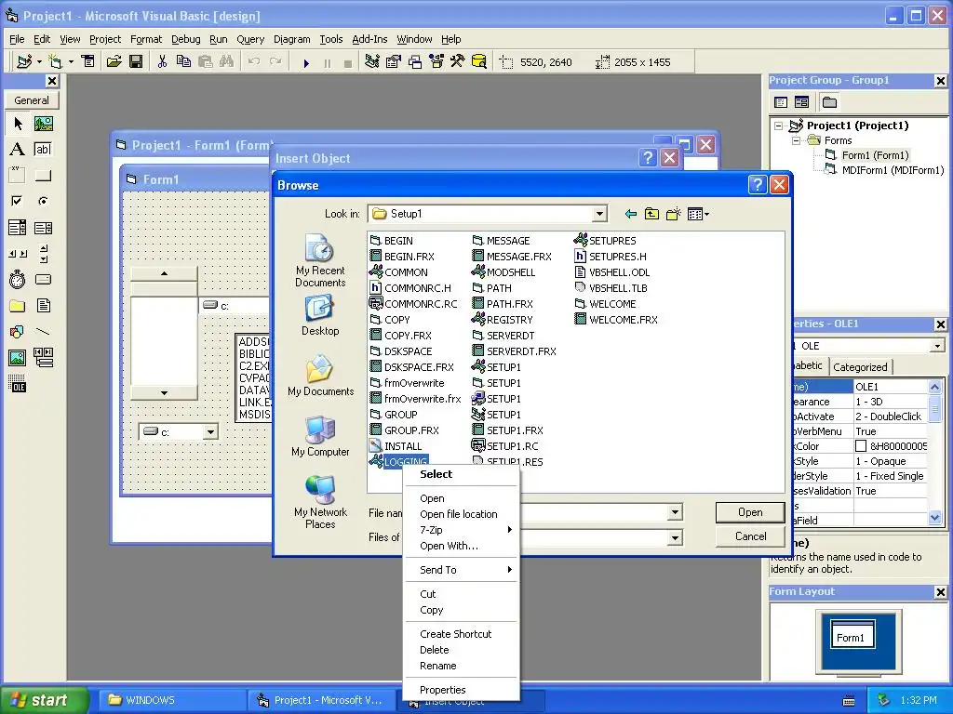Click the Cut scissors toolbar icon
The image size is (953, 714).
162,62
